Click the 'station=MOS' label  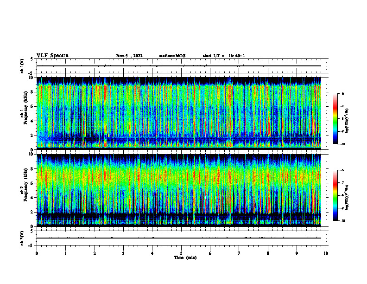[x=172, y=56]
